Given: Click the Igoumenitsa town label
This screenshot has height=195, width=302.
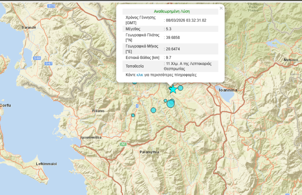Looking at the screenshot, I should point(91,137).
